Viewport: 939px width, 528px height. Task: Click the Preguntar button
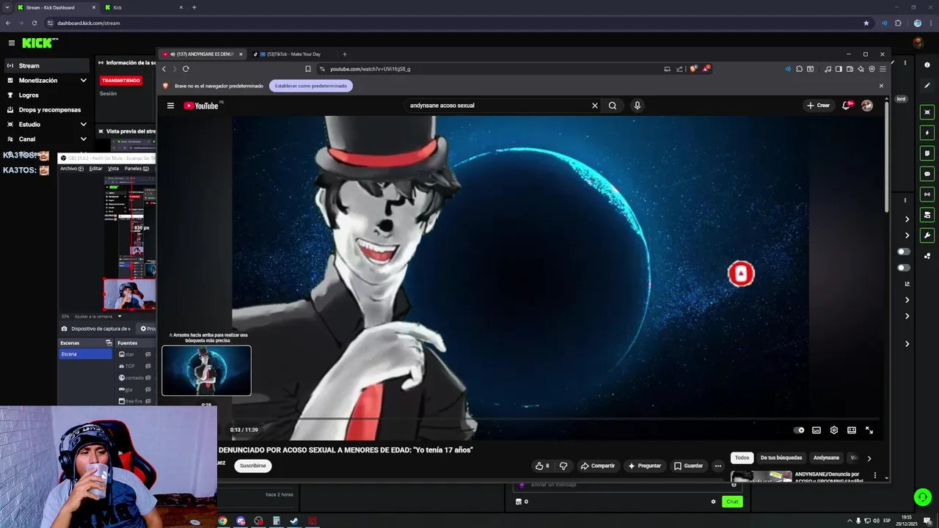(x=643, y=466)
